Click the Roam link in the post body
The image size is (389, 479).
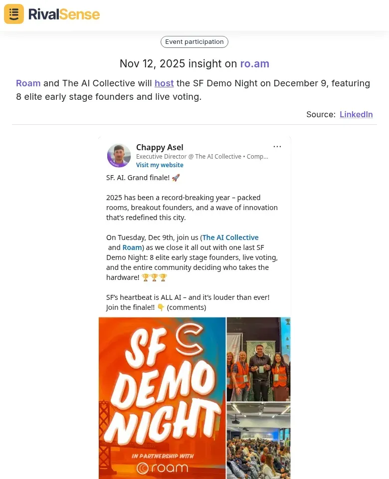point(132,247)
